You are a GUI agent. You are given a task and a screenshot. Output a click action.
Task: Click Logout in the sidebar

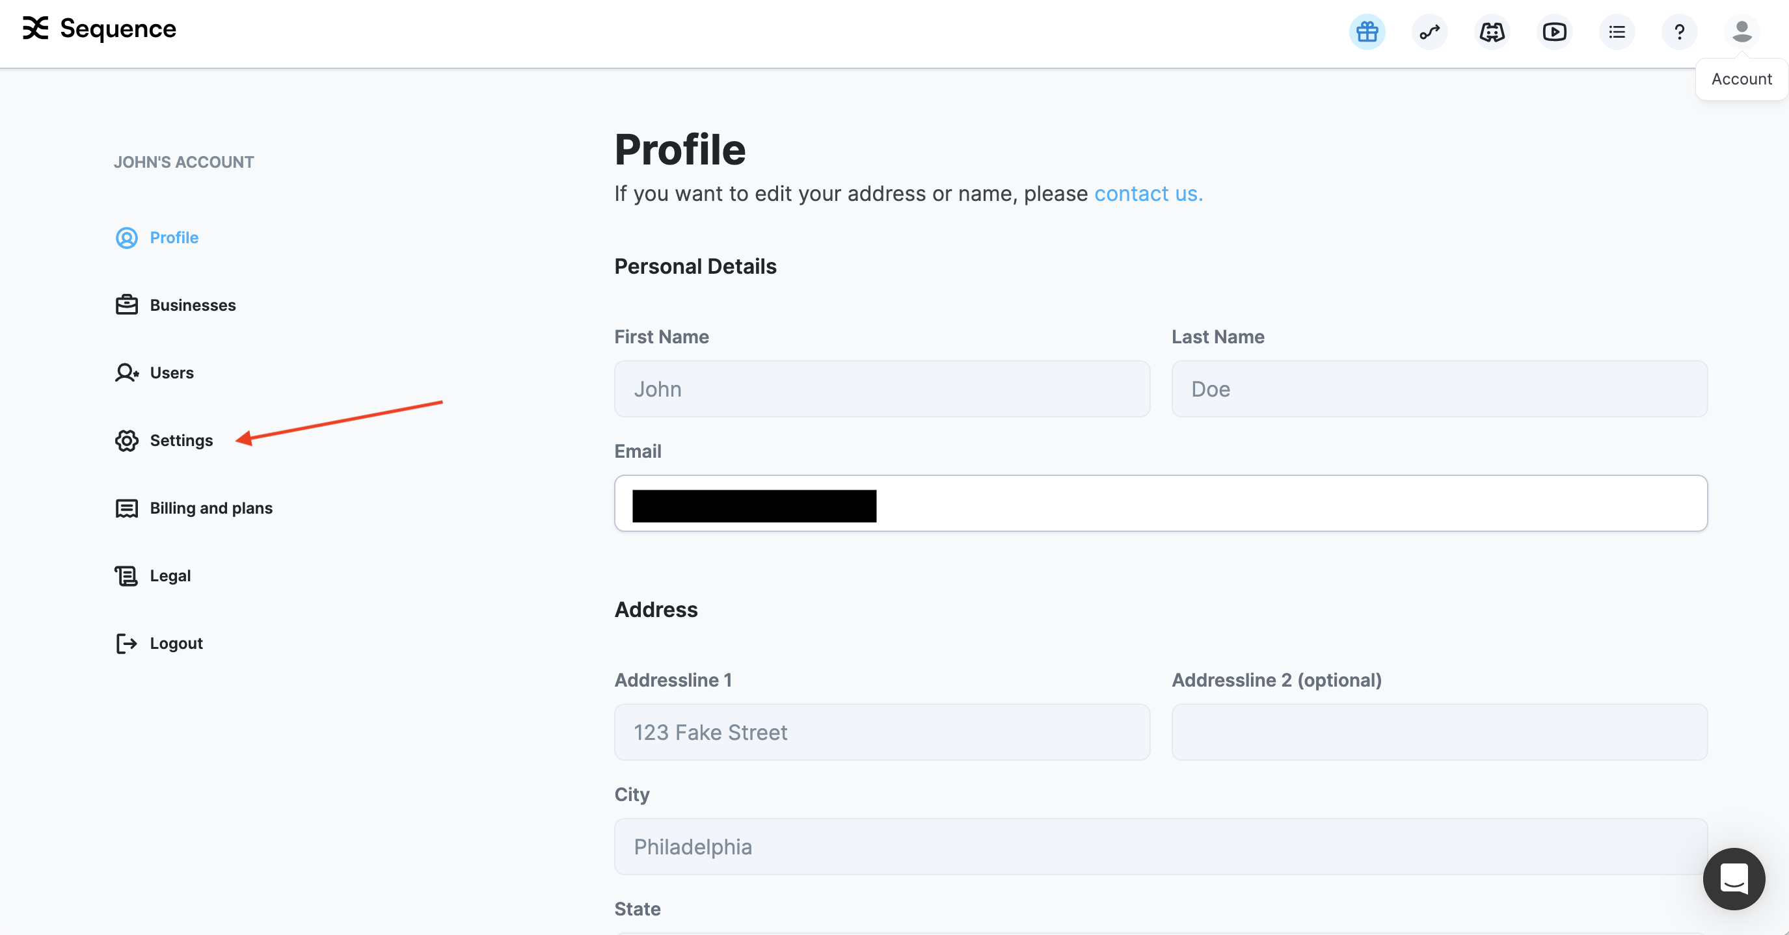159,644
